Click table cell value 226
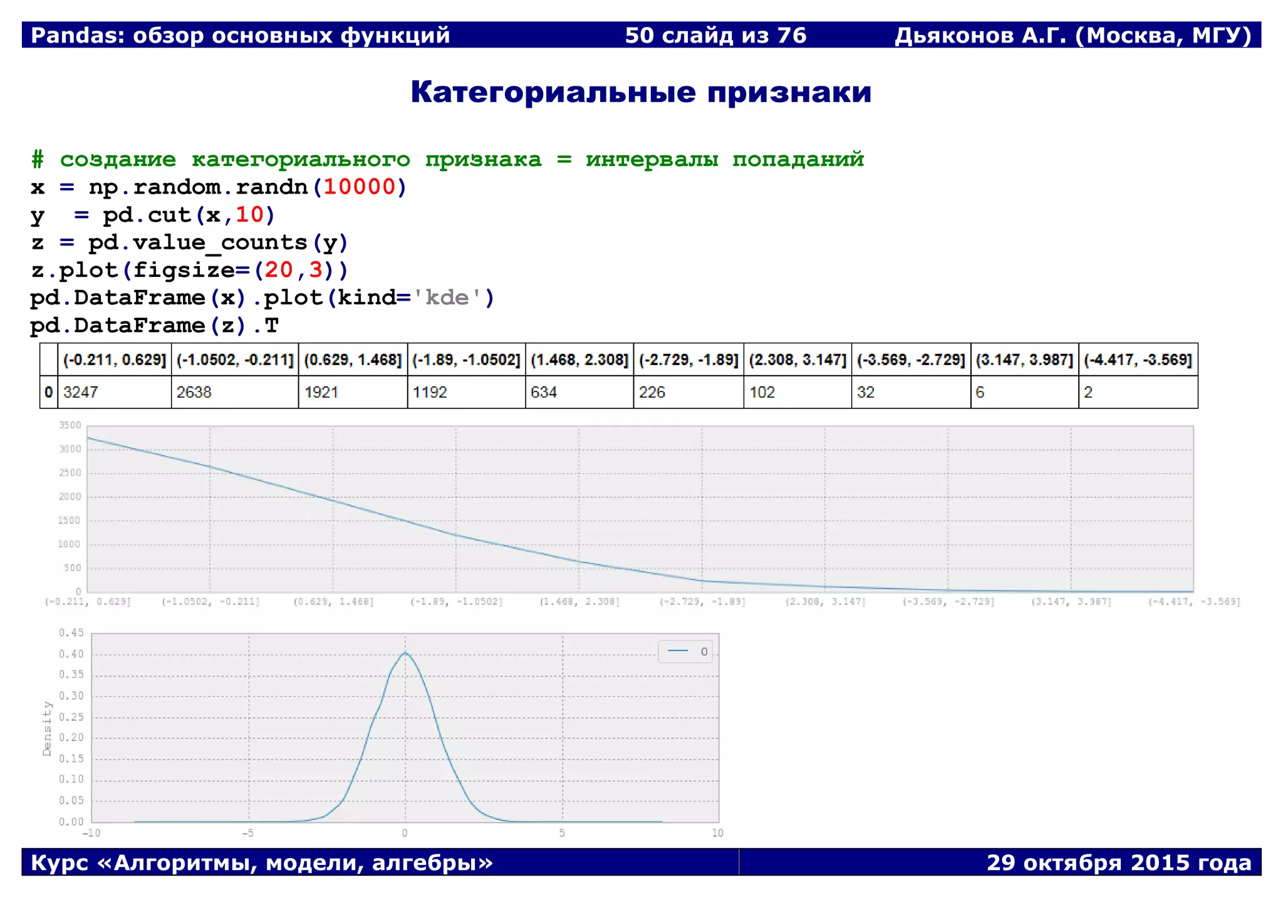The height and width of the screenshot is (907, 1283). coord(652,392)
